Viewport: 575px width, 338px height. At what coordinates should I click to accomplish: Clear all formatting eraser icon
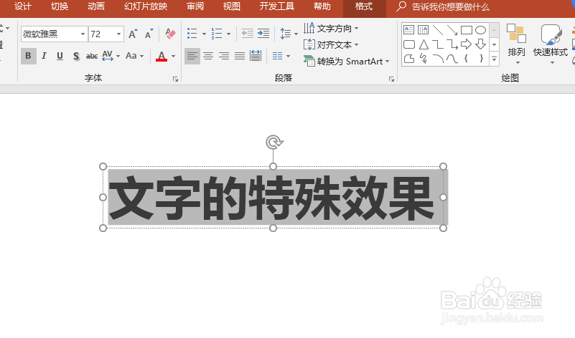(170, 34)
